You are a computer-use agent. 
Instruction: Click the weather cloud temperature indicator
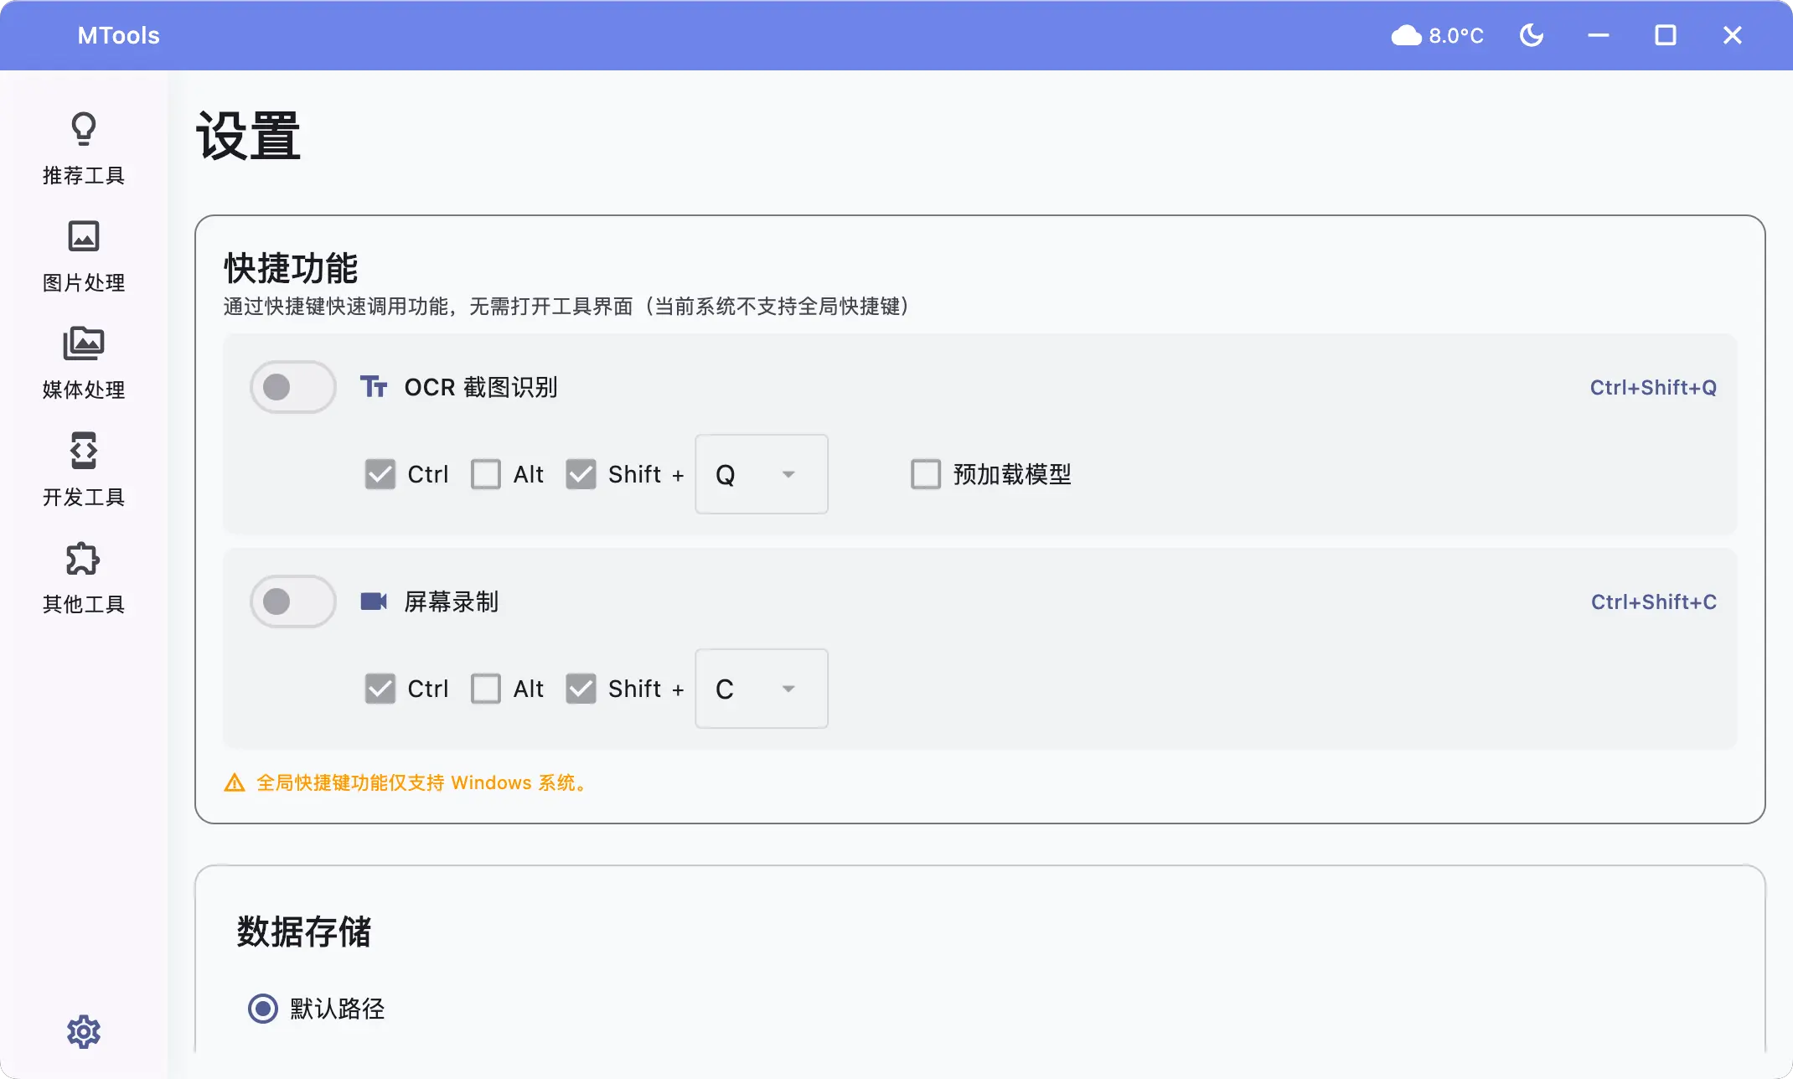[x=1438, y=35]
